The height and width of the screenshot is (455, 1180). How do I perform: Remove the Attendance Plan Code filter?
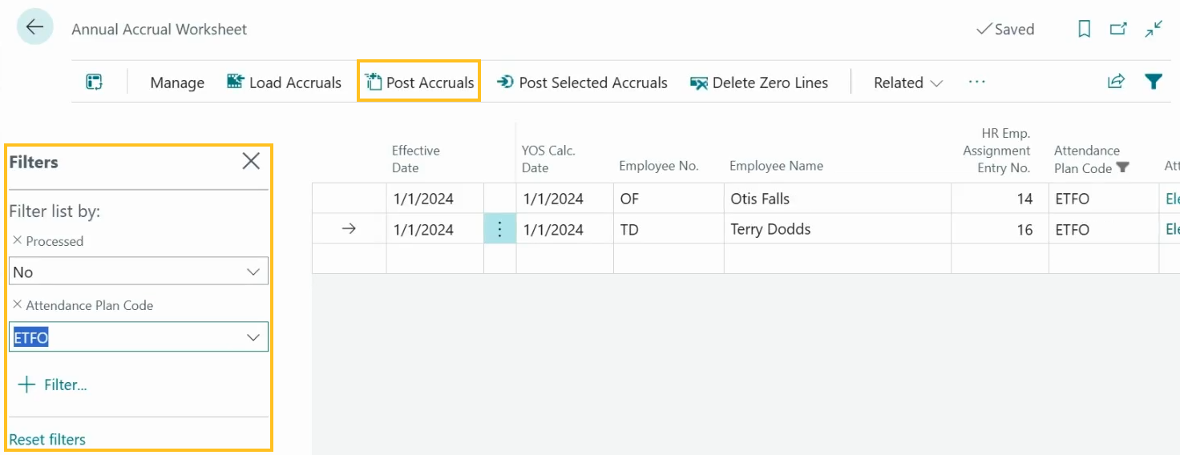[x=17, y=305]
